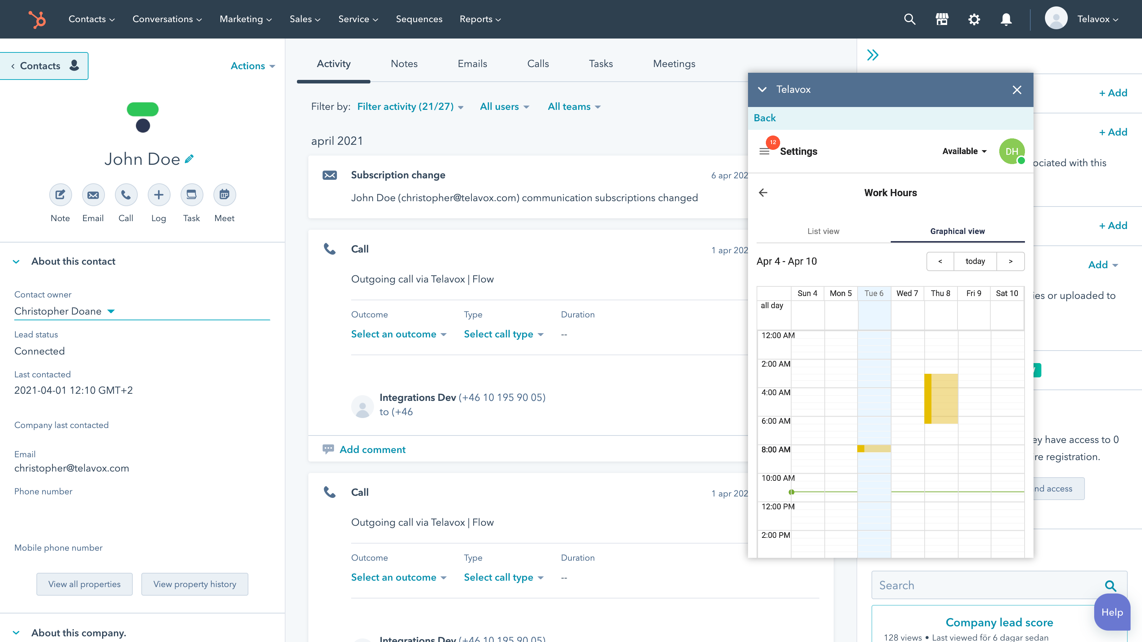Click the Meet calendar icon
The image size is (1142, 642).
tap(224, 195)
